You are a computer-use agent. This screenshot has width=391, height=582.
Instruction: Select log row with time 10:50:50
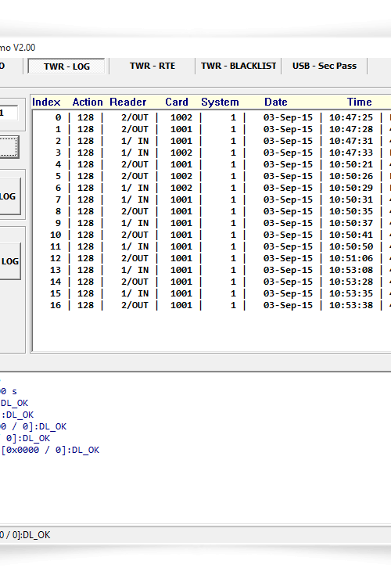coord(212,247)
